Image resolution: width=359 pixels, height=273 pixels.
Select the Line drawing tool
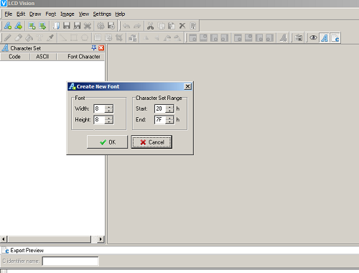click(x=63, y=38)
